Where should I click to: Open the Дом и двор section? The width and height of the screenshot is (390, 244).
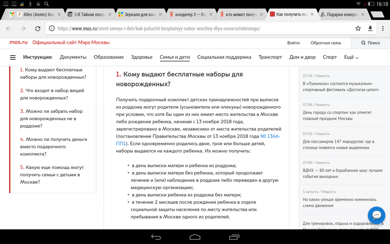pyautogui.click(x=303, y=57)
